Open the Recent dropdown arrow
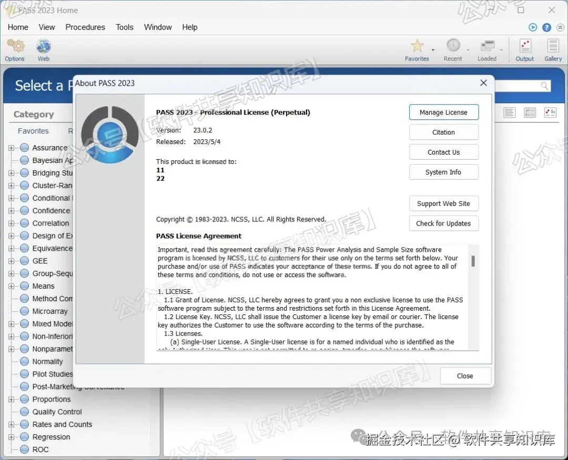The image size is (568, 460). pyautogui.click(x=468, y=50)
